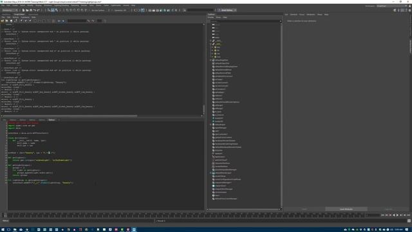The height and width of the screenshot is (232, 412).
Task: Open the Script Editor icon at bottom right
Action: pos(409,221)
